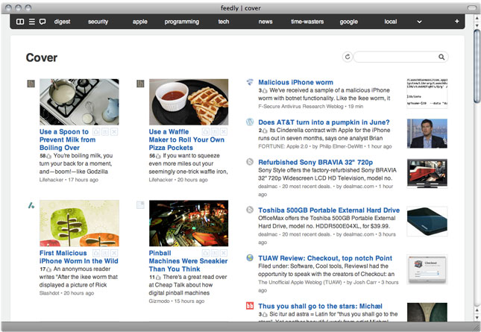Click dealmac favicon beside Toshiba 500GB drive
481x332 pixels.
tap(250, 210)
